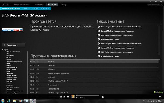Choose the Плавный джаз genre
164x103 pixels.
[x=11, y=79]
